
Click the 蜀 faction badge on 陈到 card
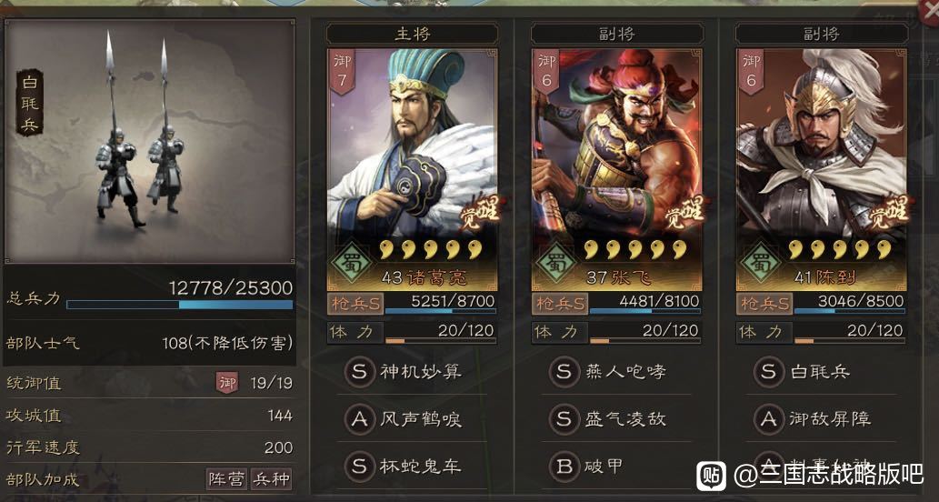pos(761,263)
